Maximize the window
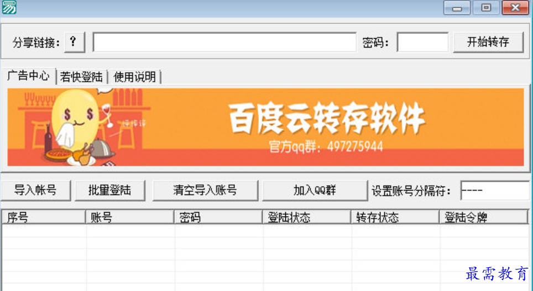The width and height of the screenshot is (533, 291). (486, 8)
